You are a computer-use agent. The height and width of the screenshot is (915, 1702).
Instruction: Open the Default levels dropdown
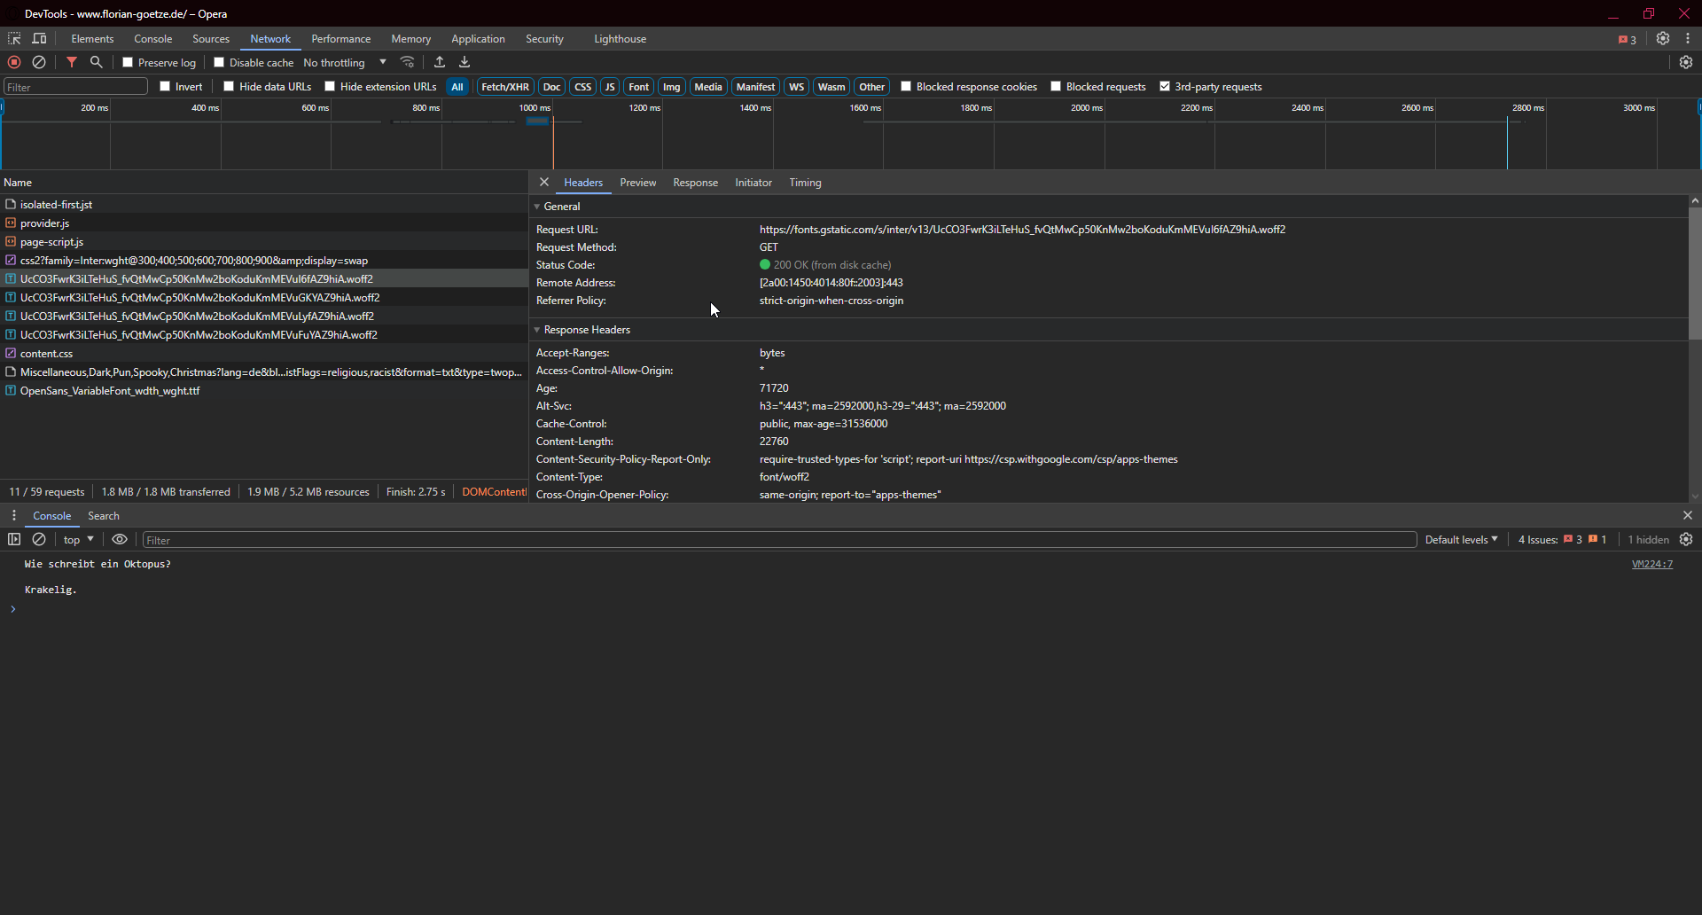point(1461,539)
